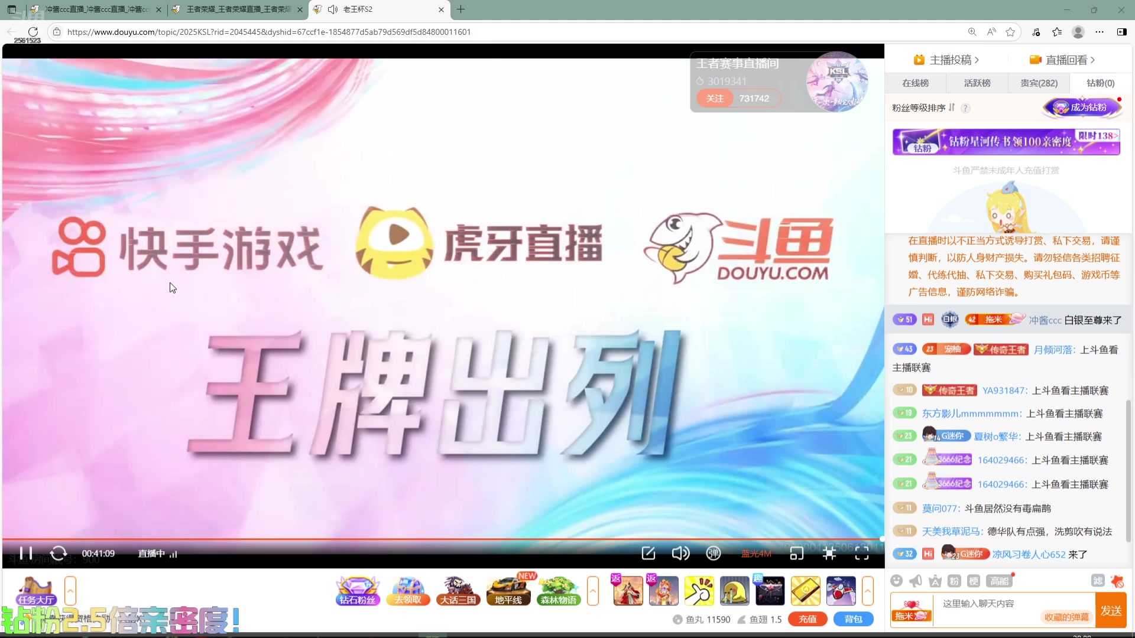This screenshot has height=638, width=1135.
Task: Open 收藏的弹幕 saved danmaku
Action: tap(1066, 617)
